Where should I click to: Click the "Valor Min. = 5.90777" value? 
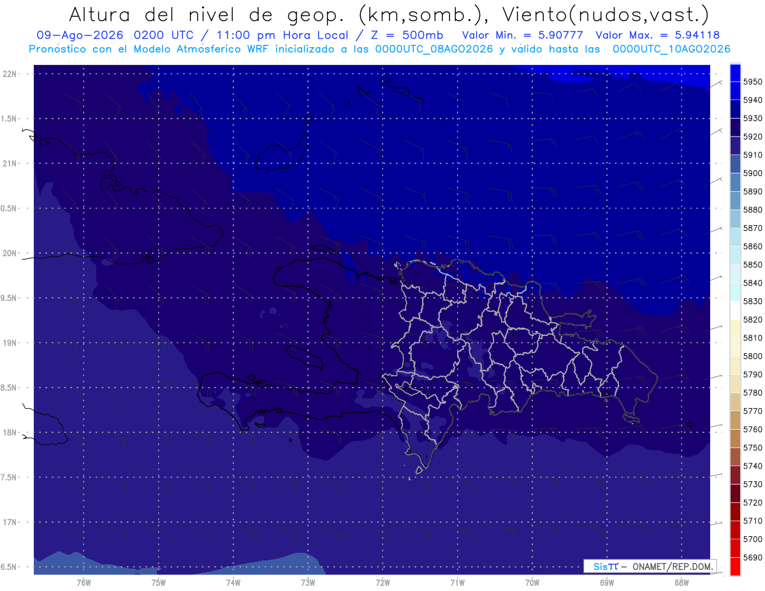523,36
